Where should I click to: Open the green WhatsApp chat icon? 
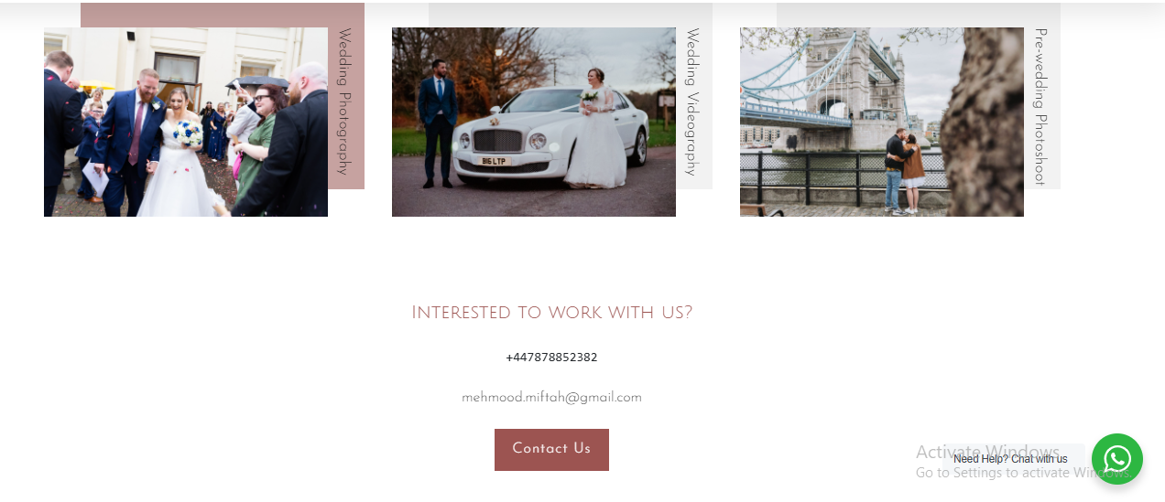click(1116, 459)
